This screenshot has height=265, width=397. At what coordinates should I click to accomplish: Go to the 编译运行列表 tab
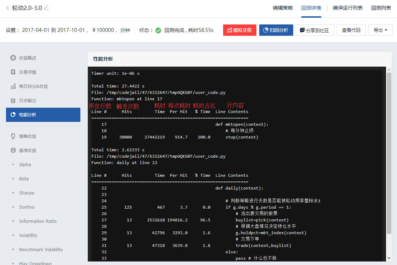click(347, 8)
